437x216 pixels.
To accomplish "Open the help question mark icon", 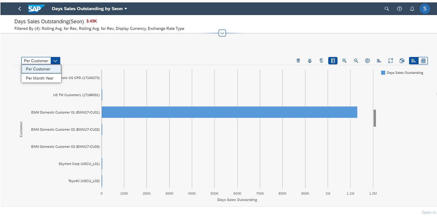I will (399, 9).
